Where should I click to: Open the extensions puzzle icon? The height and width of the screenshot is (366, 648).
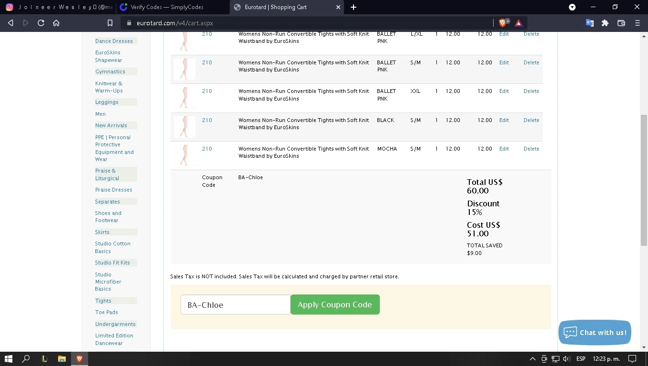point(605,23)
